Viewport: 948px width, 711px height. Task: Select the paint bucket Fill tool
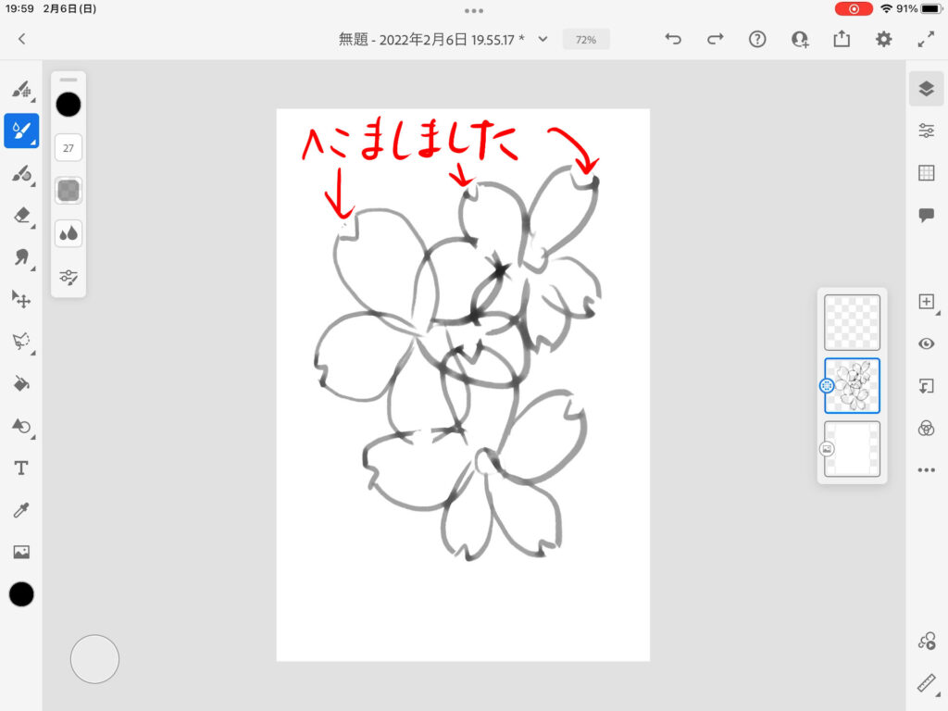coord(20,383)
